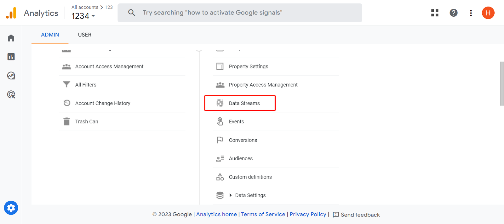Select the ADMIN tab
Viewport: 504px width, 224px height.
point(50,35)
